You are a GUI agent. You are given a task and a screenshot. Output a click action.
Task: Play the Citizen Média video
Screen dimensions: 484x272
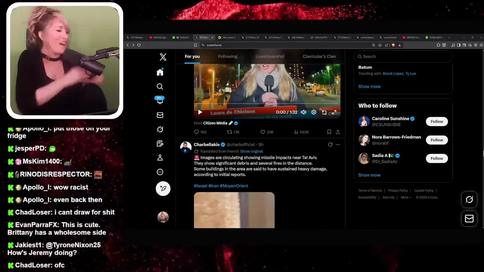[x=200, y=112]
